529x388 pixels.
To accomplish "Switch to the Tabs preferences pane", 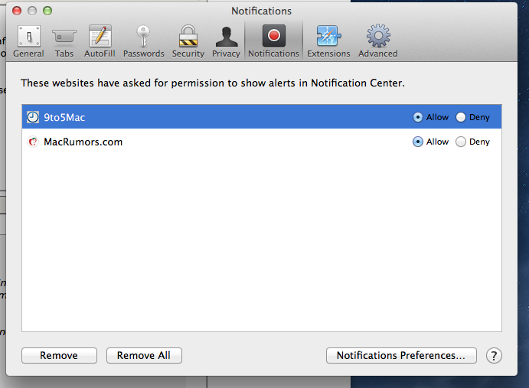I will pyautogui.click(x=64, y=41).
